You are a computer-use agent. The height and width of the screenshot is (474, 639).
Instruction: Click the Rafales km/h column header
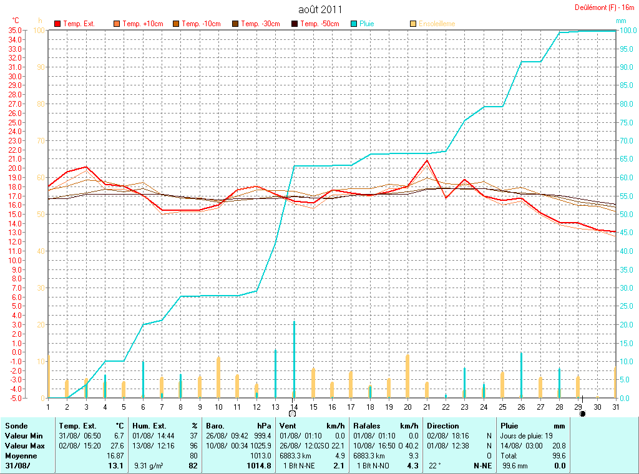point(384,426)
